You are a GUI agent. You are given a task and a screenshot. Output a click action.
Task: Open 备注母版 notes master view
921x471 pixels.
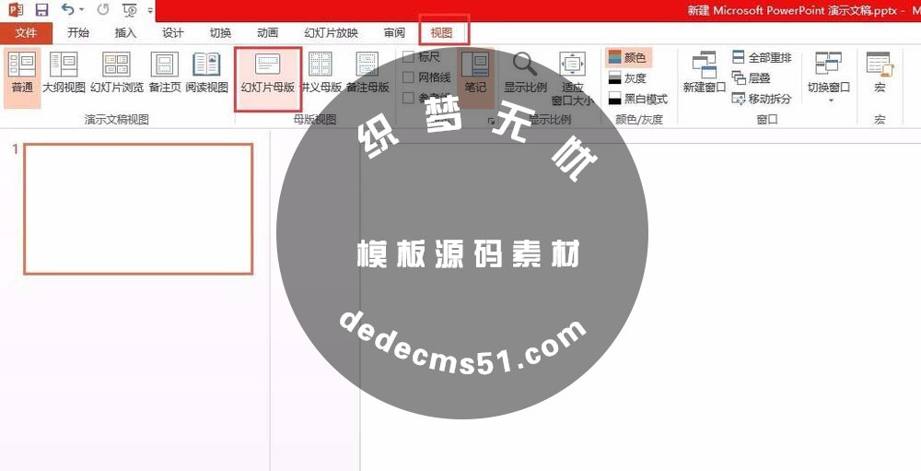pyautogui.click(x=367, y=73)
